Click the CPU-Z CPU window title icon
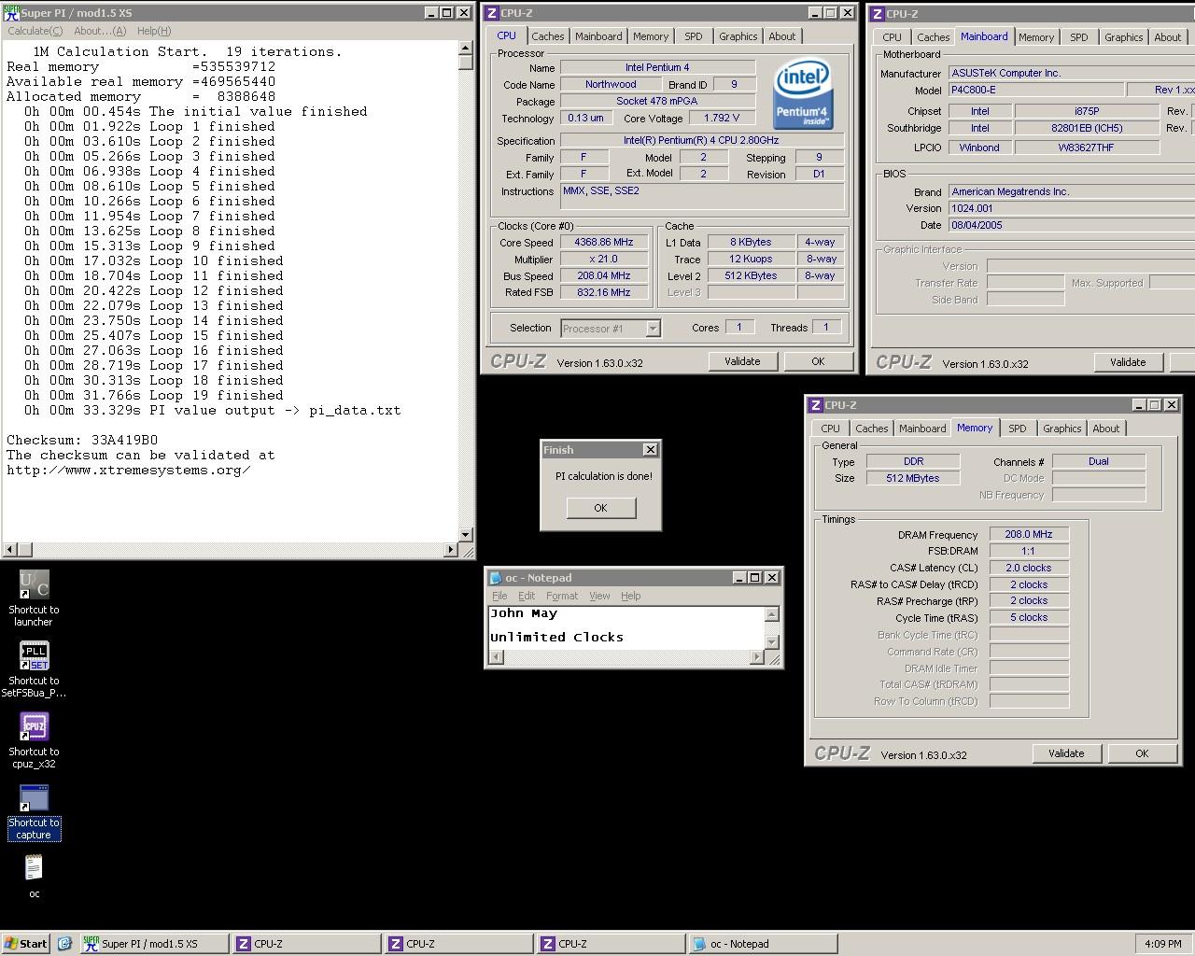The image size is (1195, 956). [x=491, y=13]
